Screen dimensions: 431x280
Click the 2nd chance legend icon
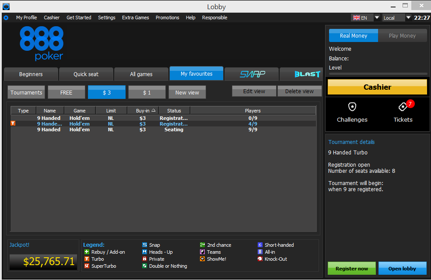pyautogui.click(x=202, y=245)
